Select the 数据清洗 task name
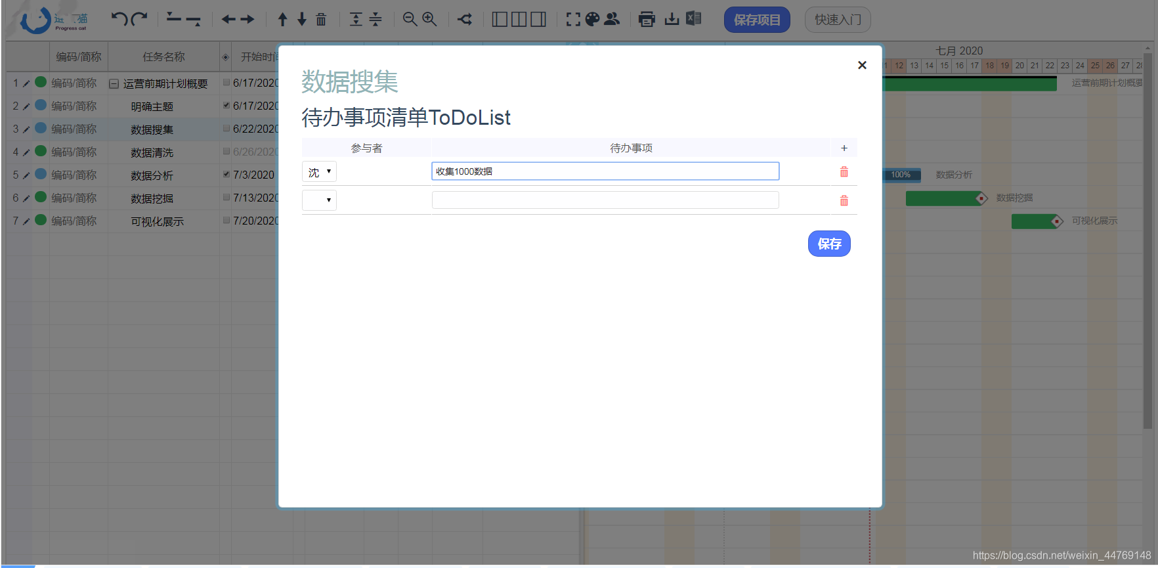Screen dimensions: 1158x568 152,152
